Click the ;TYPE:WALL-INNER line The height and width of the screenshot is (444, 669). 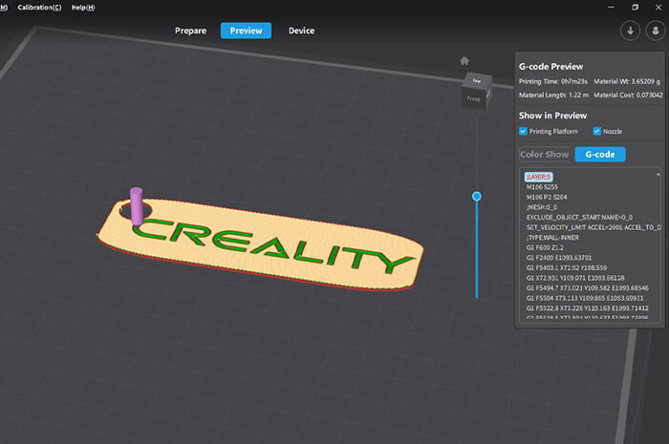pos(552,238)
